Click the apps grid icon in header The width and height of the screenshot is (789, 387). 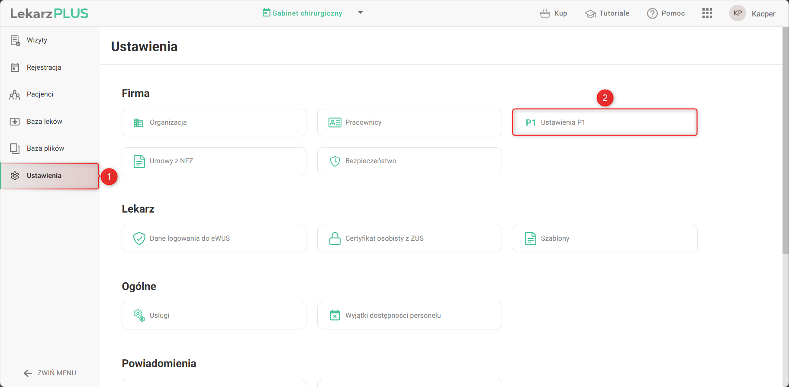coord(707,13)
